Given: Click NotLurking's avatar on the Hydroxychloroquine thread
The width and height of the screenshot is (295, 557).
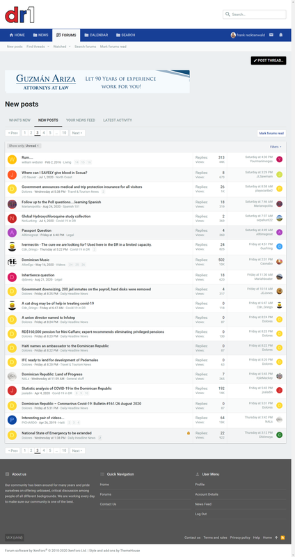Looking at the screenshot, I should pos(12,218).
